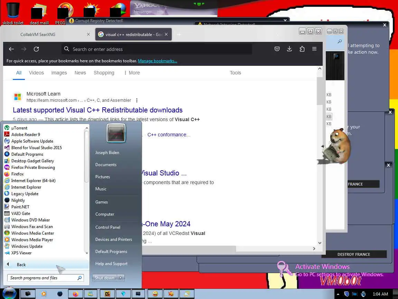The height and width of the screenshot is (299, 398).
Task: Open a new tab with plus button
Action: [x=179, y=35]
